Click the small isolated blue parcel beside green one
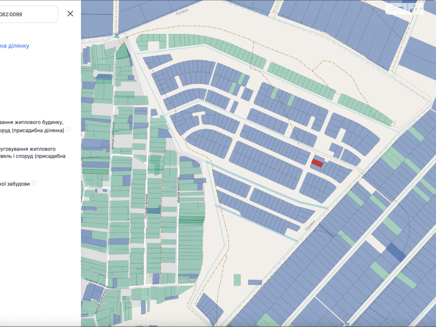 (x=255, y=282)
